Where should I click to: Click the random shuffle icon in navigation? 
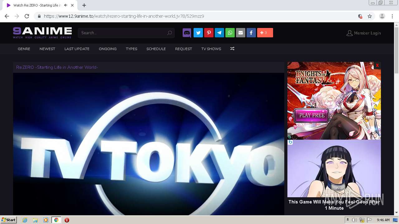click(x=232, y=49)
